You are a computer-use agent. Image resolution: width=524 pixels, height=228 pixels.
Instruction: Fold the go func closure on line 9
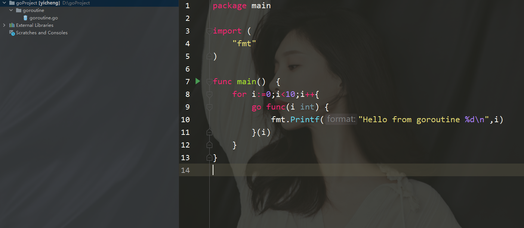[209, 107]
